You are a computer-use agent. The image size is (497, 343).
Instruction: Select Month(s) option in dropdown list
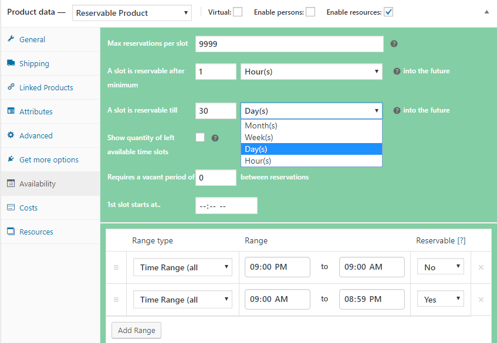pyautogui.click(x=261, y=125)
